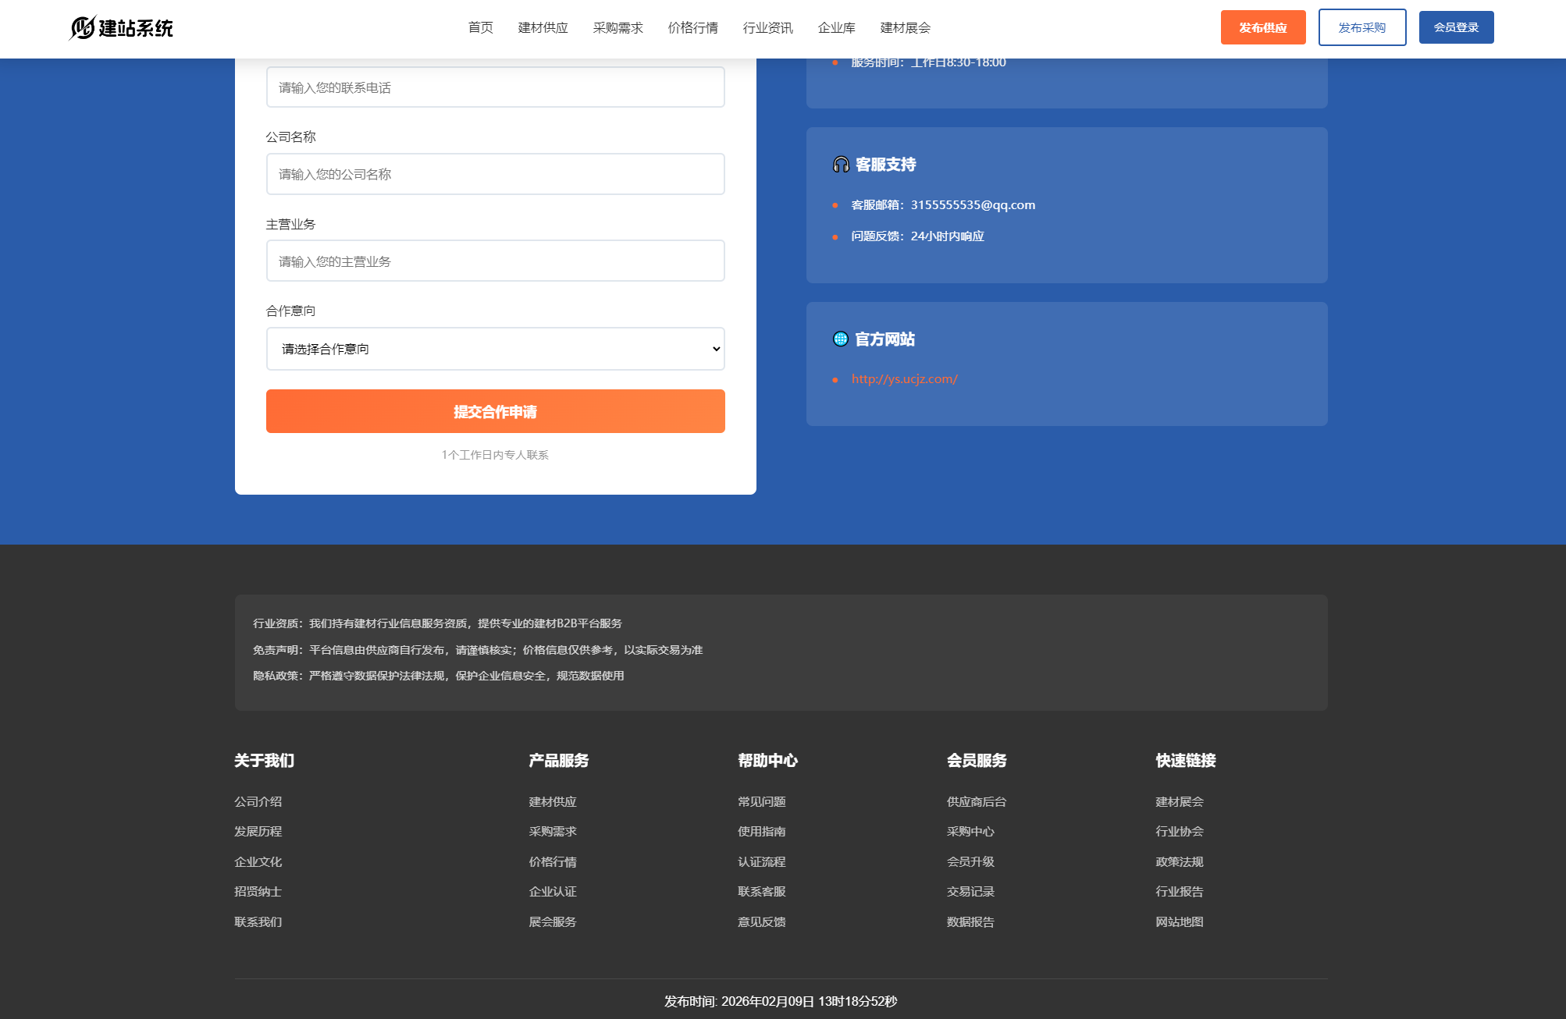The height and width of the screenshot is (1019, 1566).
Task: Click the globe icon beside 官方网站
Action: click(x=841, y=339)
